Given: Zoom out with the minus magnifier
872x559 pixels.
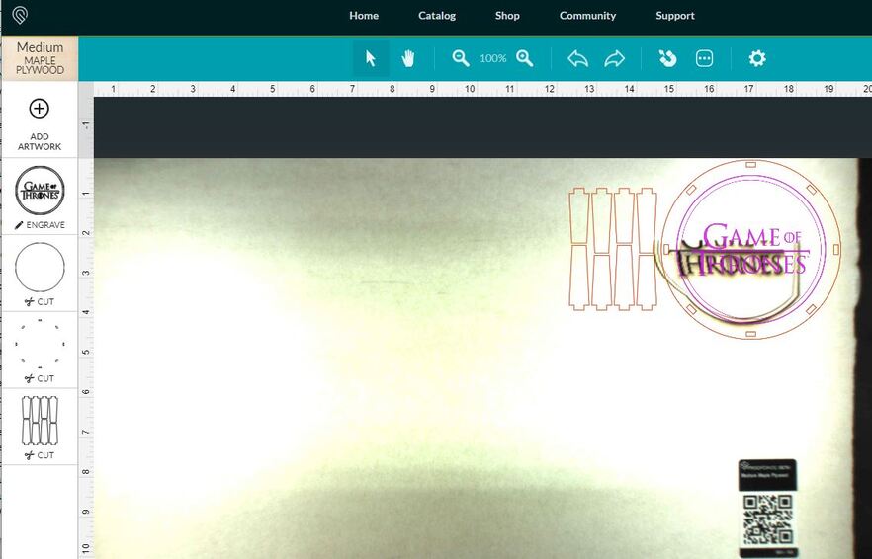Looking at the screenshot, I should click(461, 58).
